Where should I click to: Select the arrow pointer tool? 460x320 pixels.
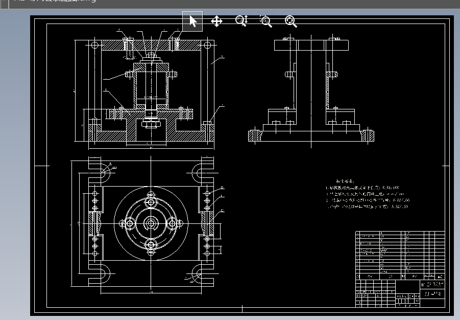[192, 21]
